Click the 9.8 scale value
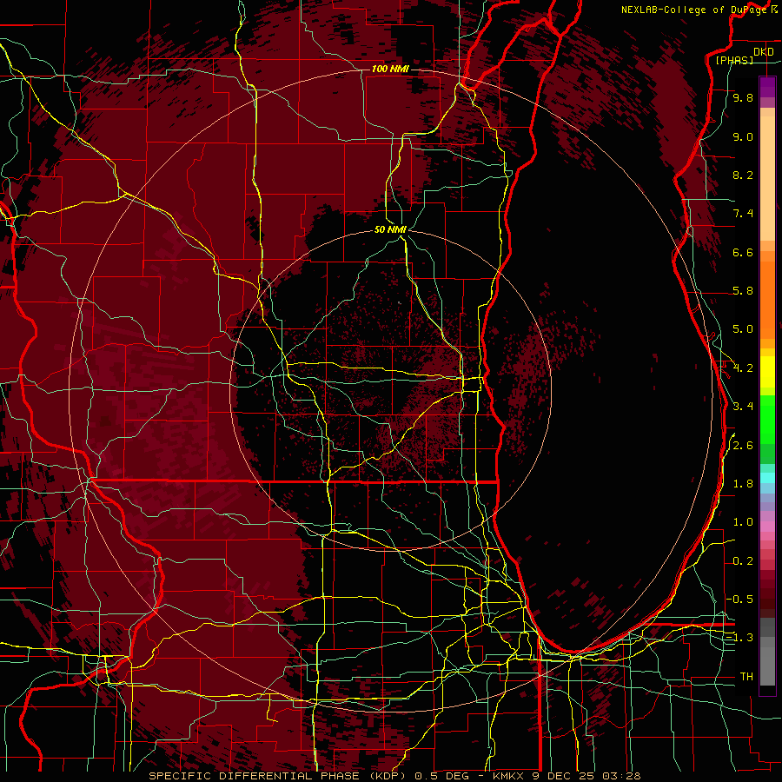 click(x=743, y=98)
